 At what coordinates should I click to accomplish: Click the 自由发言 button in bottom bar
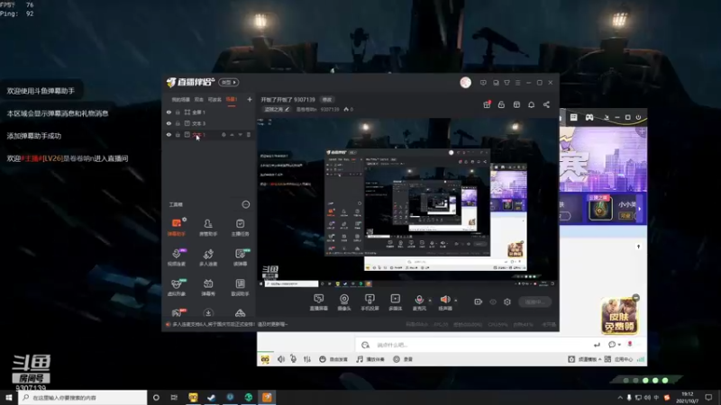click(x=333, y=359)
